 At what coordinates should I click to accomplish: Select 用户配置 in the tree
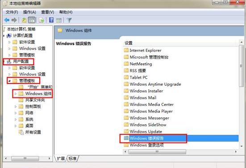tap(21, 61)
